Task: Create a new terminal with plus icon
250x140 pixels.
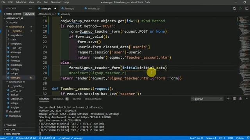Action: pos(228,99)
